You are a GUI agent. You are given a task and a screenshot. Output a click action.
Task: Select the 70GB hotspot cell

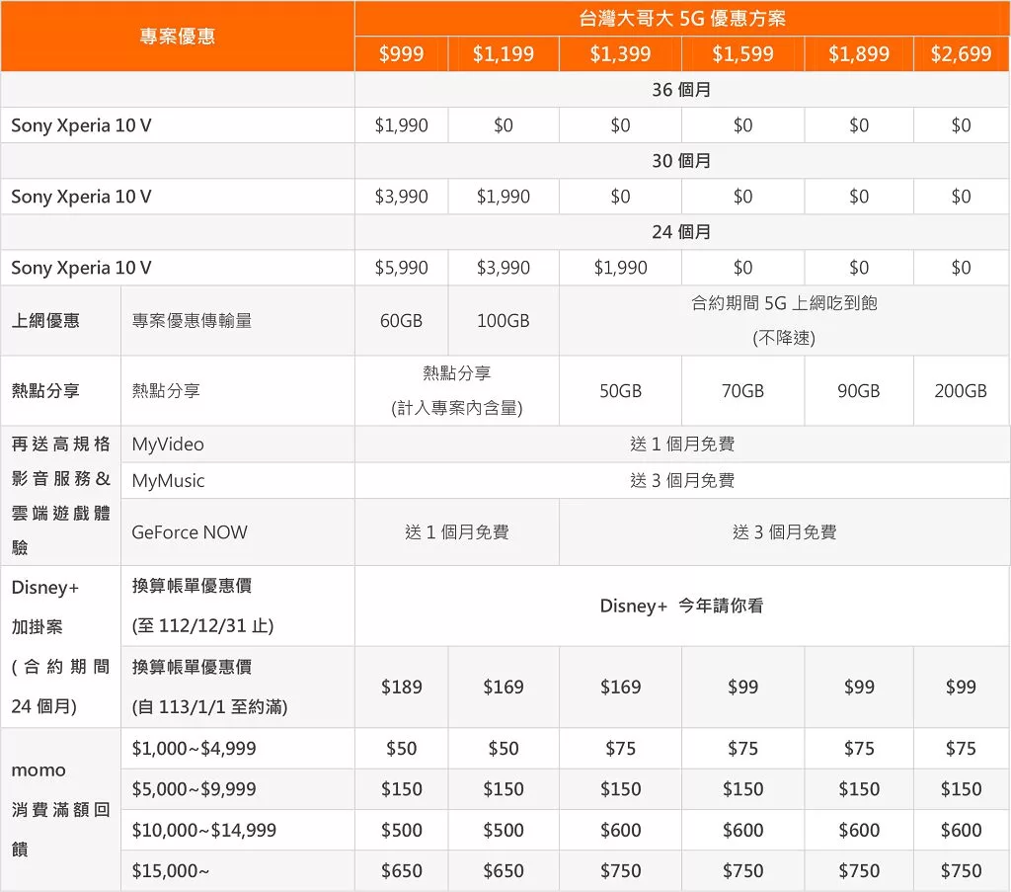[x=742, y=391]
